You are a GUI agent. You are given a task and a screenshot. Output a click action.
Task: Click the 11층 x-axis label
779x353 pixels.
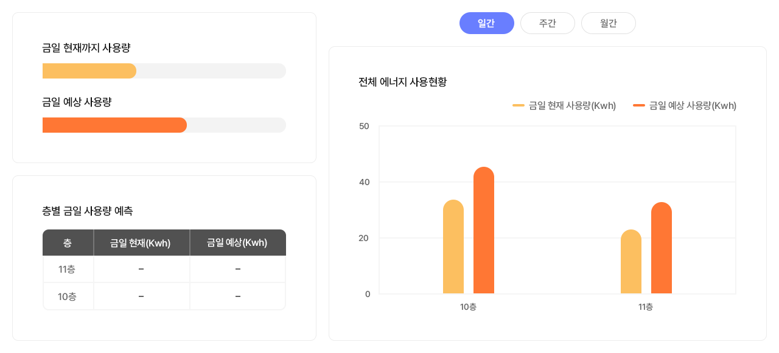pos(646,307)
